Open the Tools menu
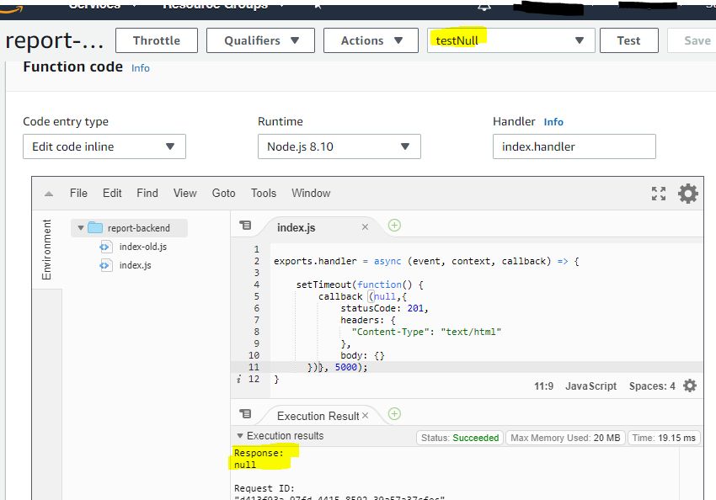 (264, 193)
